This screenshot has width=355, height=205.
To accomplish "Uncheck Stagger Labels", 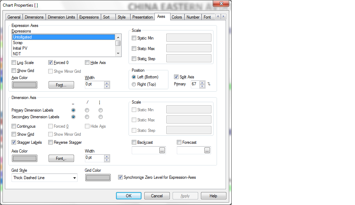I will [x=14, y=142].
